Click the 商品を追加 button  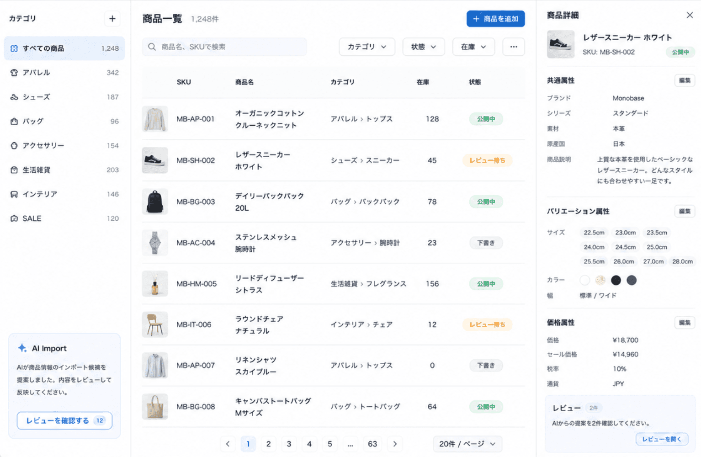[x=495, y=19]
